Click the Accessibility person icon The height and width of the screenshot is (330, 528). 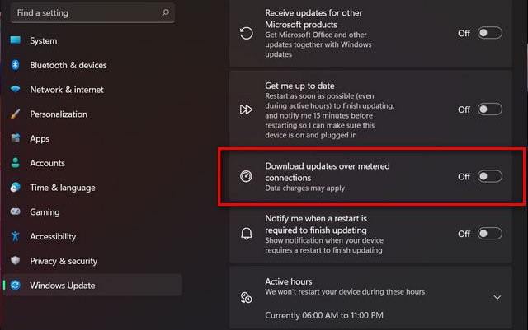[x=15, y=236]
